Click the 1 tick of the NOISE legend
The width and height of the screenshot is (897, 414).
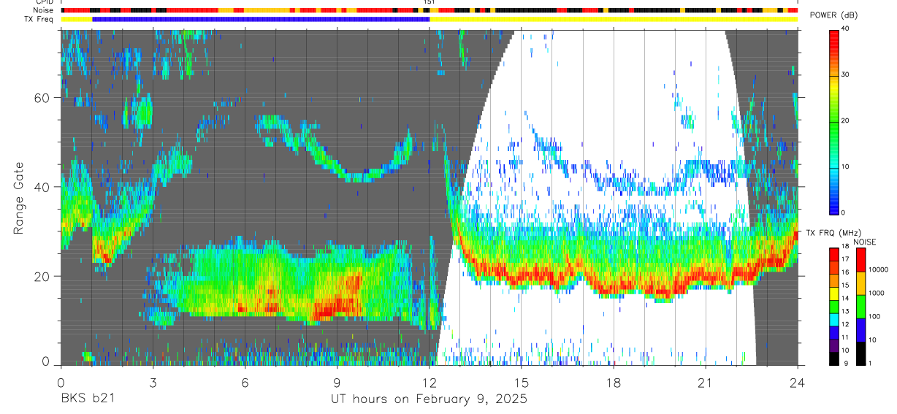point(871,363)
